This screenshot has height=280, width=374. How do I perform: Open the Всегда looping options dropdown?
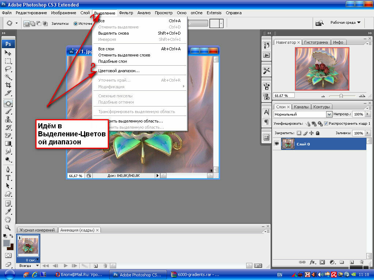[28, 265]
